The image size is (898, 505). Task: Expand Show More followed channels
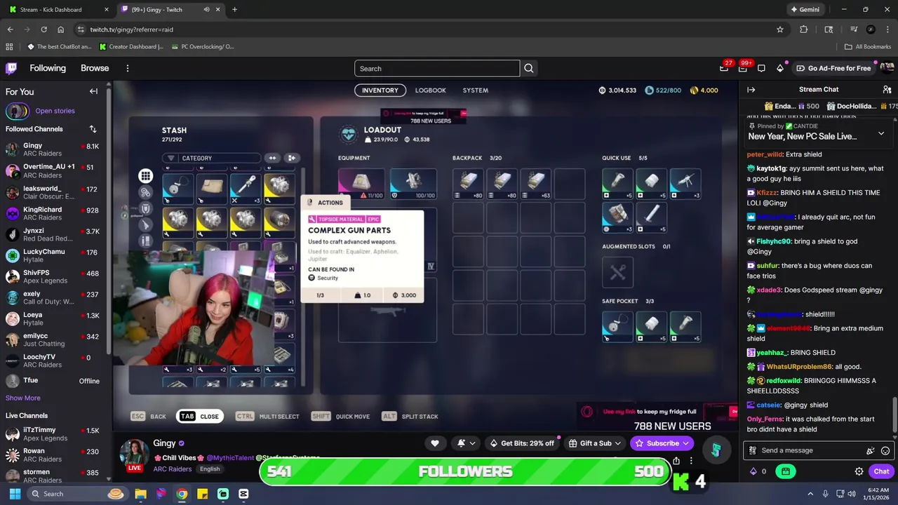pyautogui.click(x=23, y=398)
